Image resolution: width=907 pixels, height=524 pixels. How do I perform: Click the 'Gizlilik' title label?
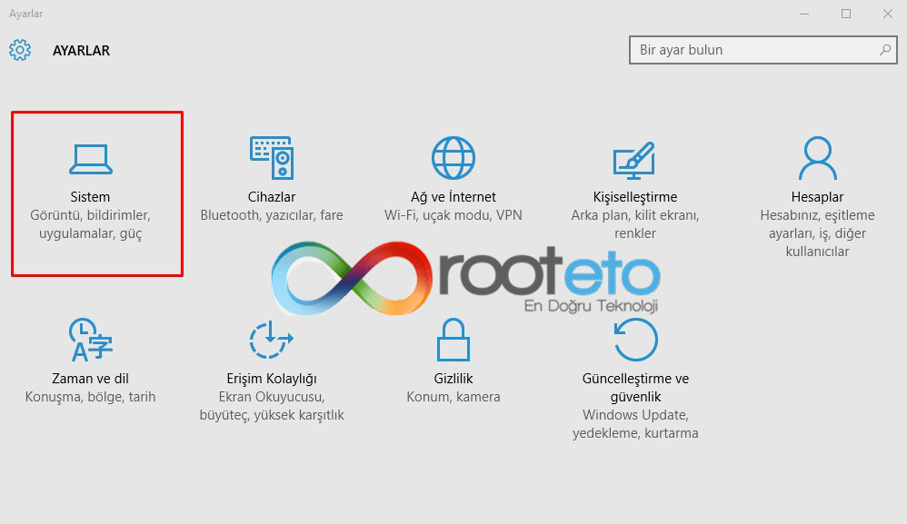[x=453, y=379]
